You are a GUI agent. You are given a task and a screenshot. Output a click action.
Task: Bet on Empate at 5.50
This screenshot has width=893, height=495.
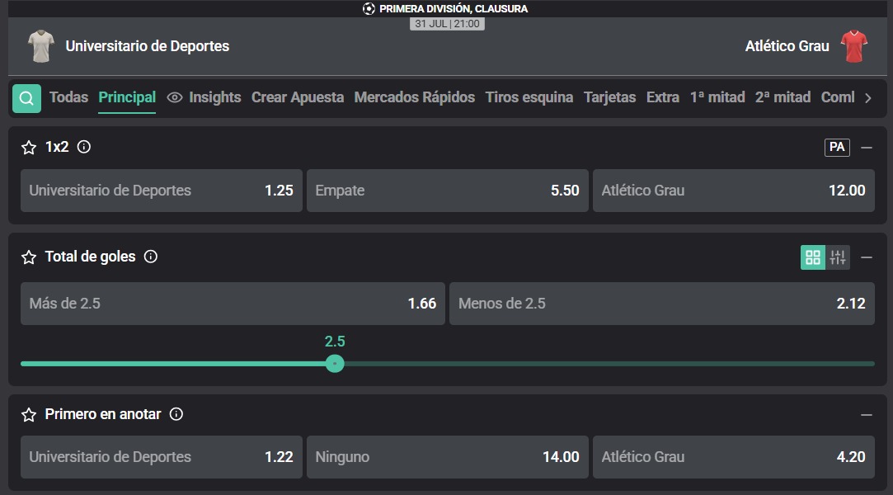[x=448, y=191]
